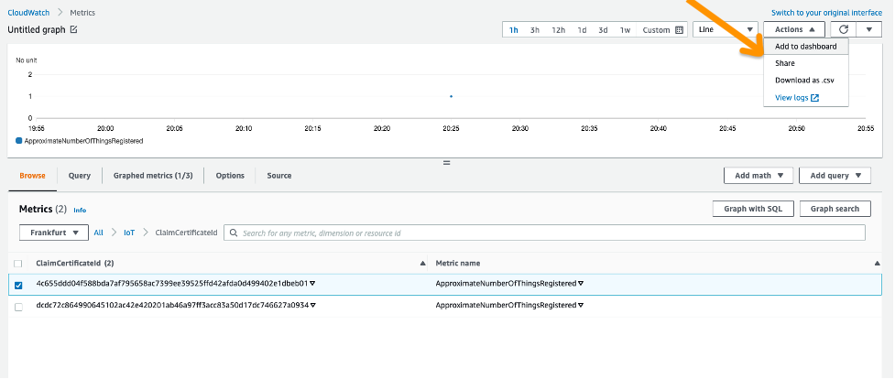Open the Options tab

[x=230, y=176]
